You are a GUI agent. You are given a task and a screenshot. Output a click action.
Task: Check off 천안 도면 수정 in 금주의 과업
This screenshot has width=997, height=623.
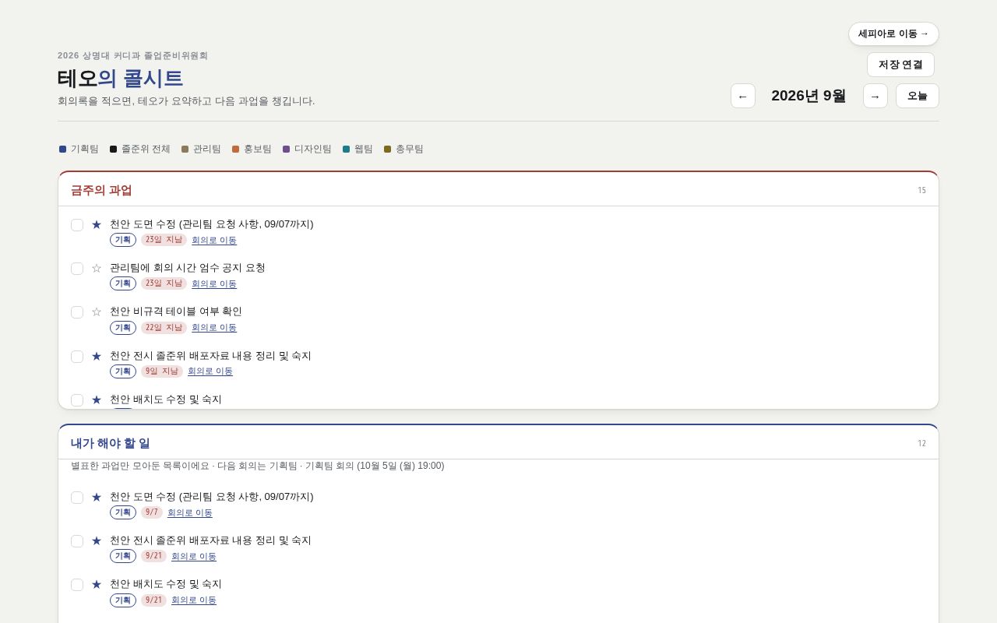(77, 225)
